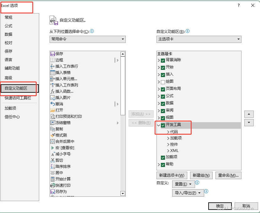Click the Calculate Now calculator icon

pos(53,179)
